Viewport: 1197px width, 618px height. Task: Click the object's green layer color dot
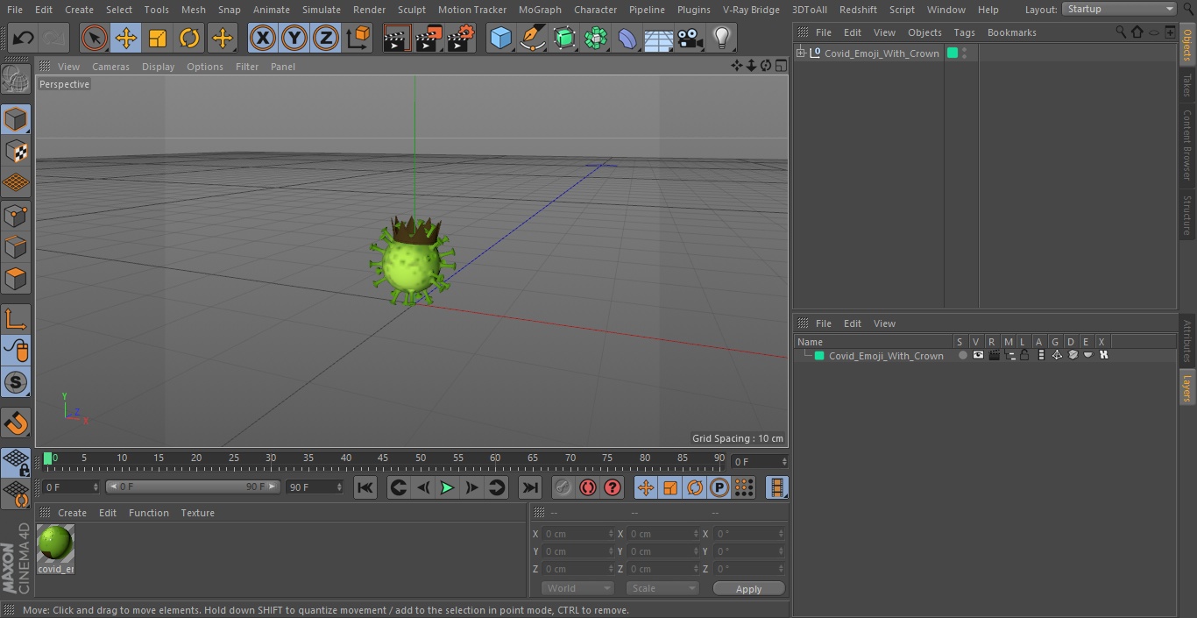click(x=953, y=53)
